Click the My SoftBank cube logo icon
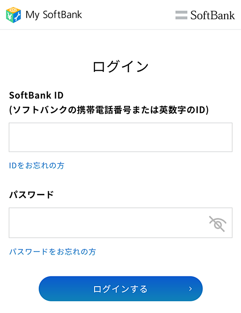 point(14,15)
